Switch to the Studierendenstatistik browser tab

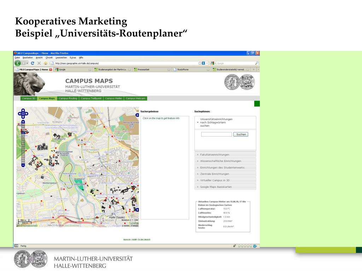click(231, 70)
